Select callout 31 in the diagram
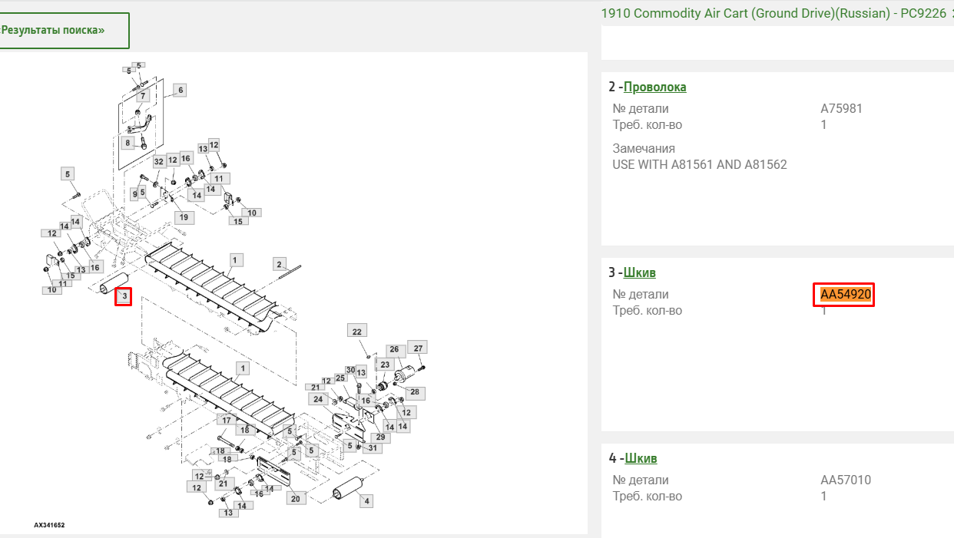Image resolution: width=954 pixels, height=538 pixels. pos(373,447)
